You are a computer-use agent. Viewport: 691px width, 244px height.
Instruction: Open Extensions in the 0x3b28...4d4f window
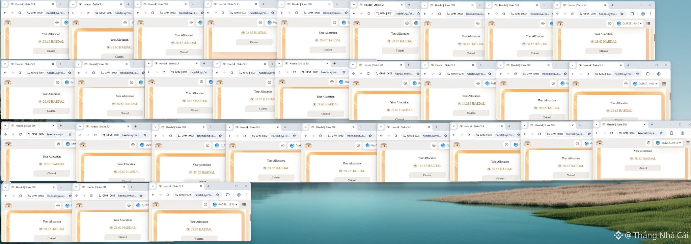pos(632,14)
